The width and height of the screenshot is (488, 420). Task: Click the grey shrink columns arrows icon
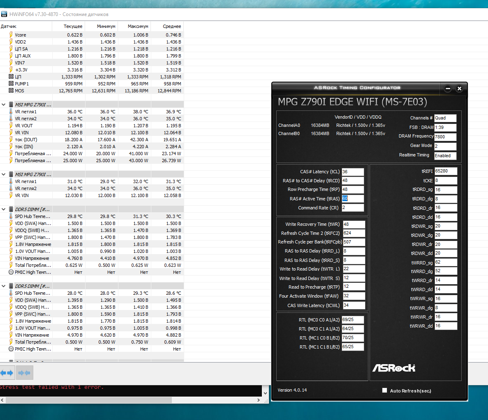[24, 373]
